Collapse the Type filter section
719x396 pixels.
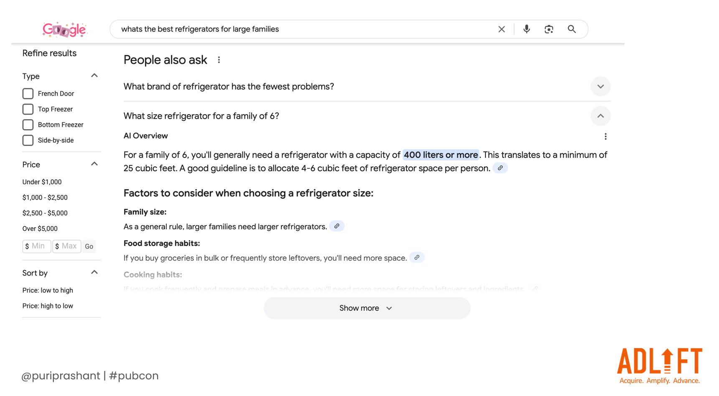pos(94,76)
